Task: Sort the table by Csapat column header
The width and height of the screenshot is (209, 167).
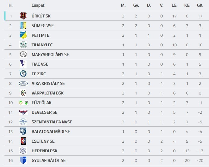Action: click(38, 5)
